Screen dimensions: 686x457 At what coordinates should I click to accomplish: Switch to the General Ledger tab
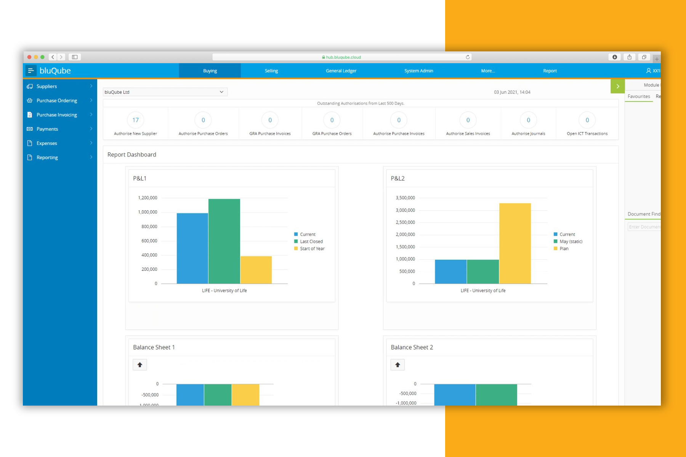click(341, 71)
